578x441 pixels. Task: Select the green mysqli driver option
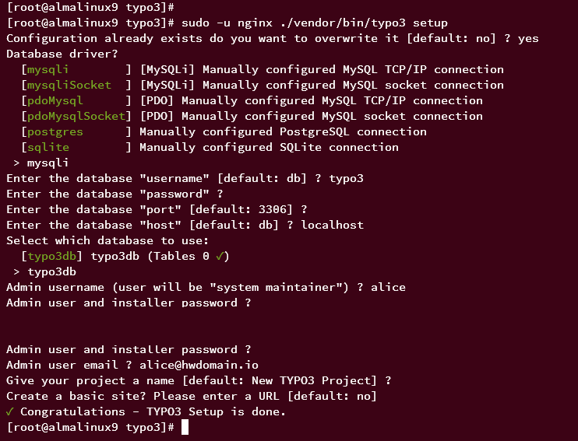[x=48, y=69]
